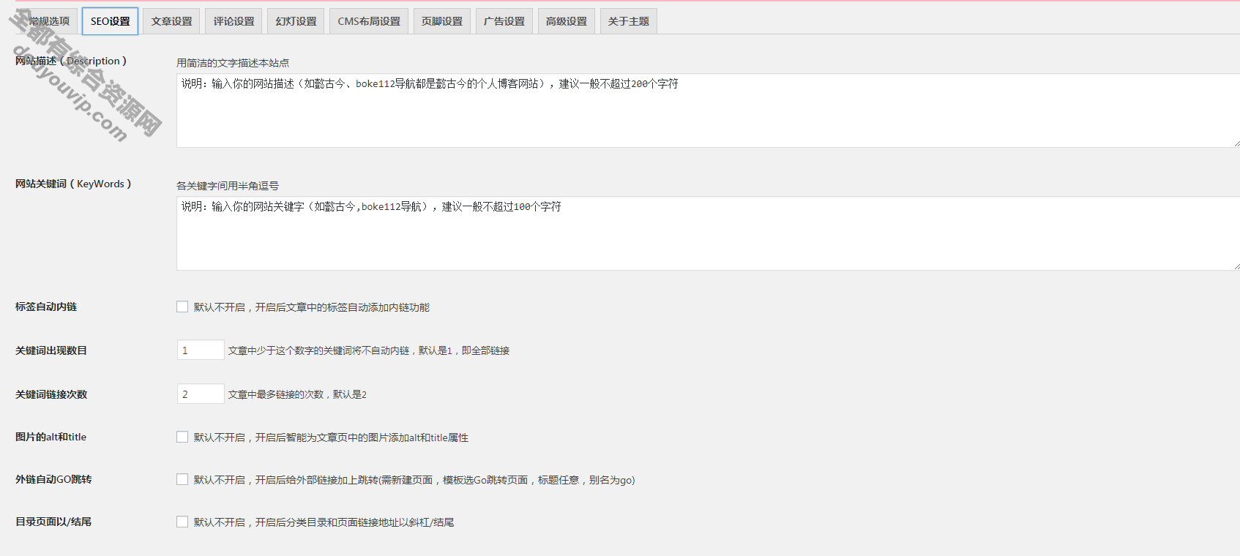Viewport: 1240px width, 556px height.
Task: Click the 外链自动GO跳转 label
Action: [53, 479]
